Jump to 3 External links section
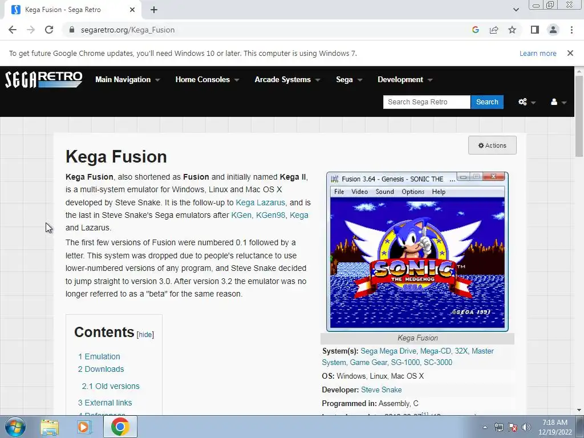This screenshot has height=438, width=584. click(x=105, y=403)
